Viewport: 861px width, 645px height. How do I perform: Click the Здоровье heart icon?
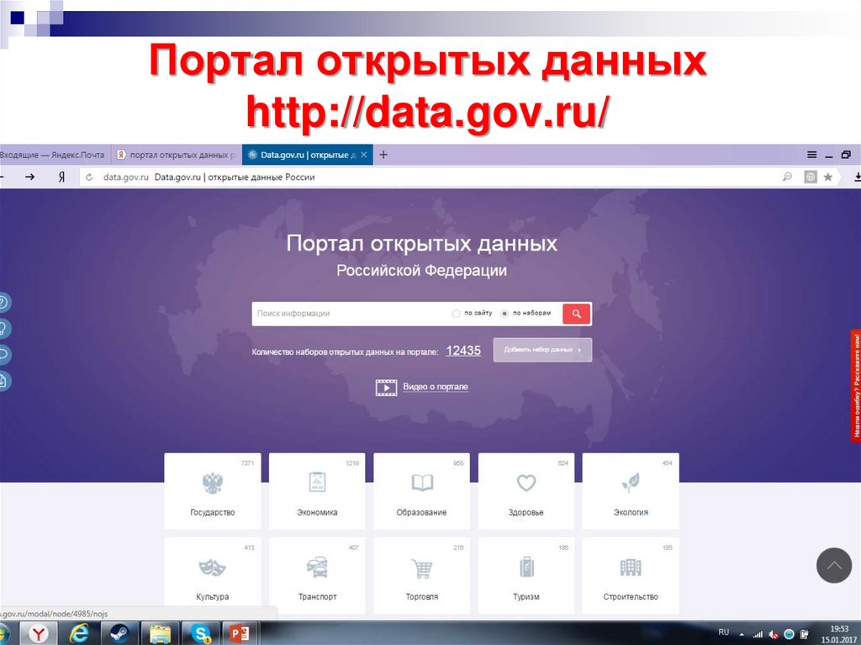click(526, 483)
